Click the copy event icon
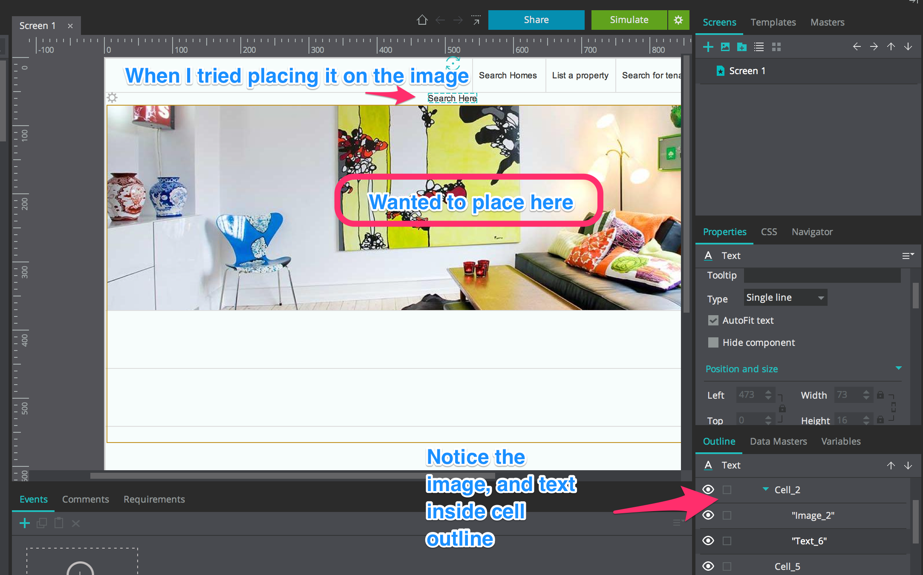Screen dimensions: 923x575 (42, 523)
